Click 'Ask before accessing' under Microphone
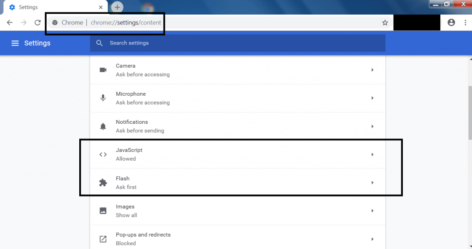The width and height of the screenshot is (472, 249). point(143,103)
